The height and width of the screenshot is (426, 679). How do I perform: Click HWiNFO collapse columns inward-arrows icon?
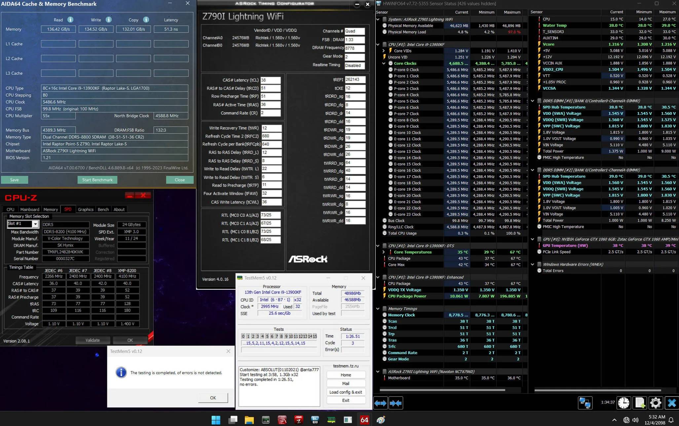tap(396, 403)
